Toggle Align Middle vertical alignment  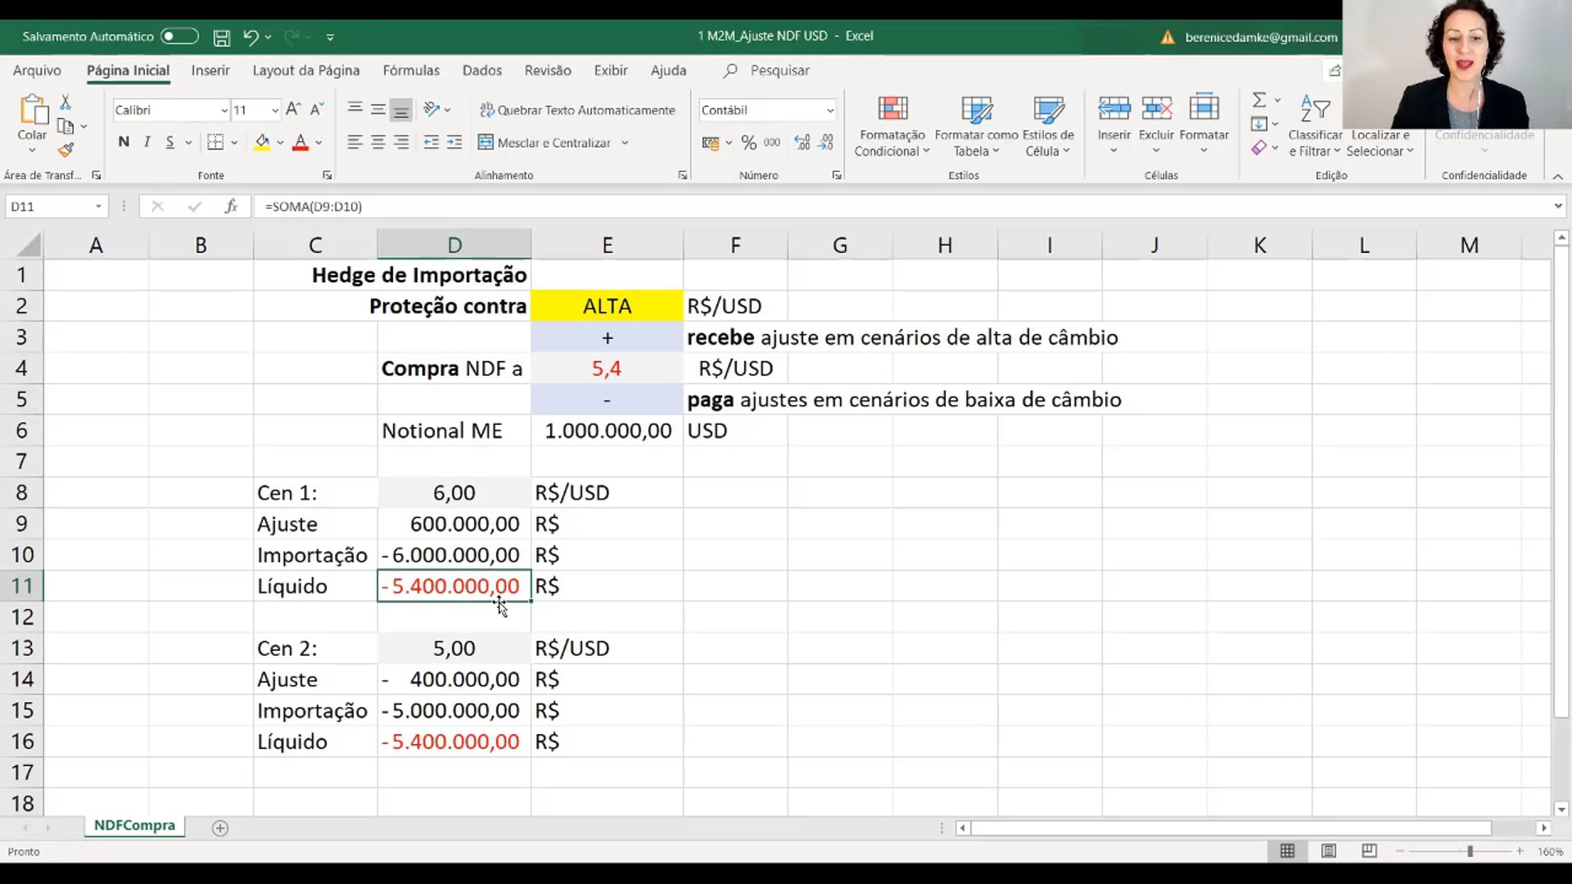coord(377,109)
